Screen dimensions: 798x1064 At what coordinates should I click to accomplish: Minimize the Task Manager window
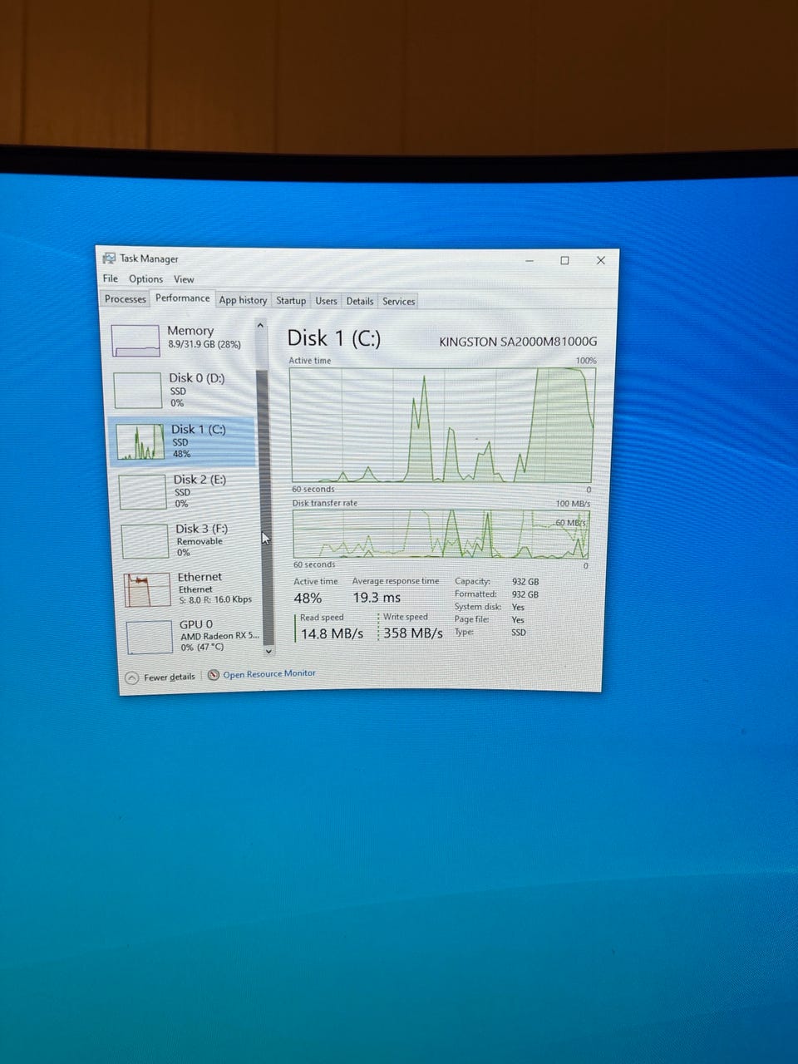[530, 260]
